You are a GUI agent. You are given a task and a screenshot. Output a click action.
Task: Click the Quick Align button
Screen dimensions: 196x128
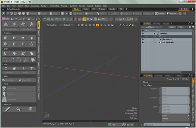[10, 80]
